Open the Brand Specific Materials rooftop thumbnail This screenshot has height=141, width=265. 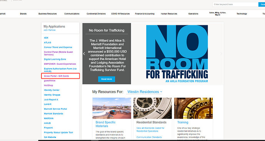coord(112,108)
